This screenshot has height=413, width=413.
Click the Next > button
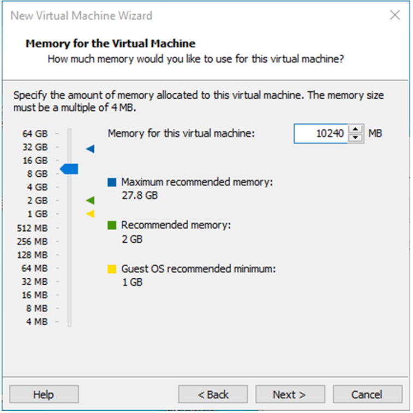[290, 394]
